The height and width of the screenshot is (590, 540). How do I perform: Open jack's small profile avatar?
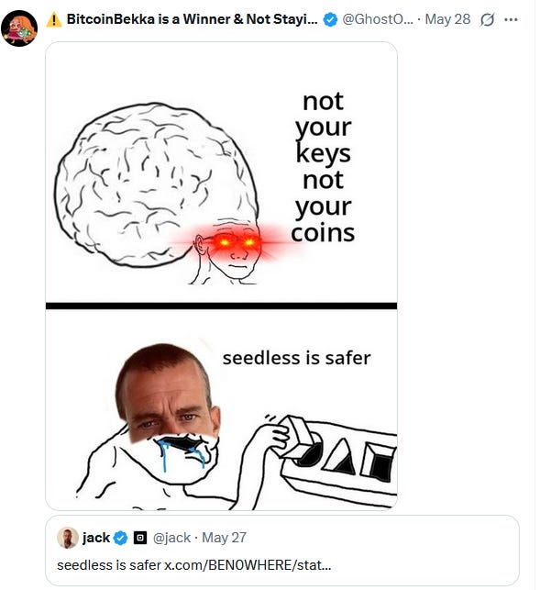coord(68,538)
